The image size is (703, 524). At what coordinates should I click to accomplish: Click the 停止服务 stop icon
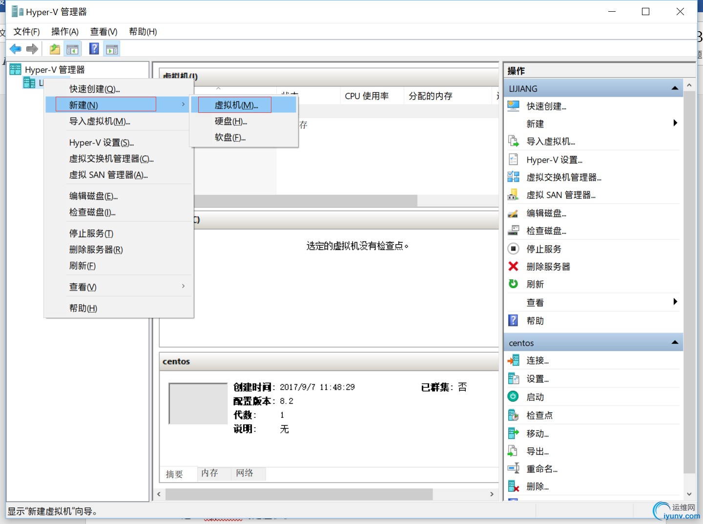(514, 249)
